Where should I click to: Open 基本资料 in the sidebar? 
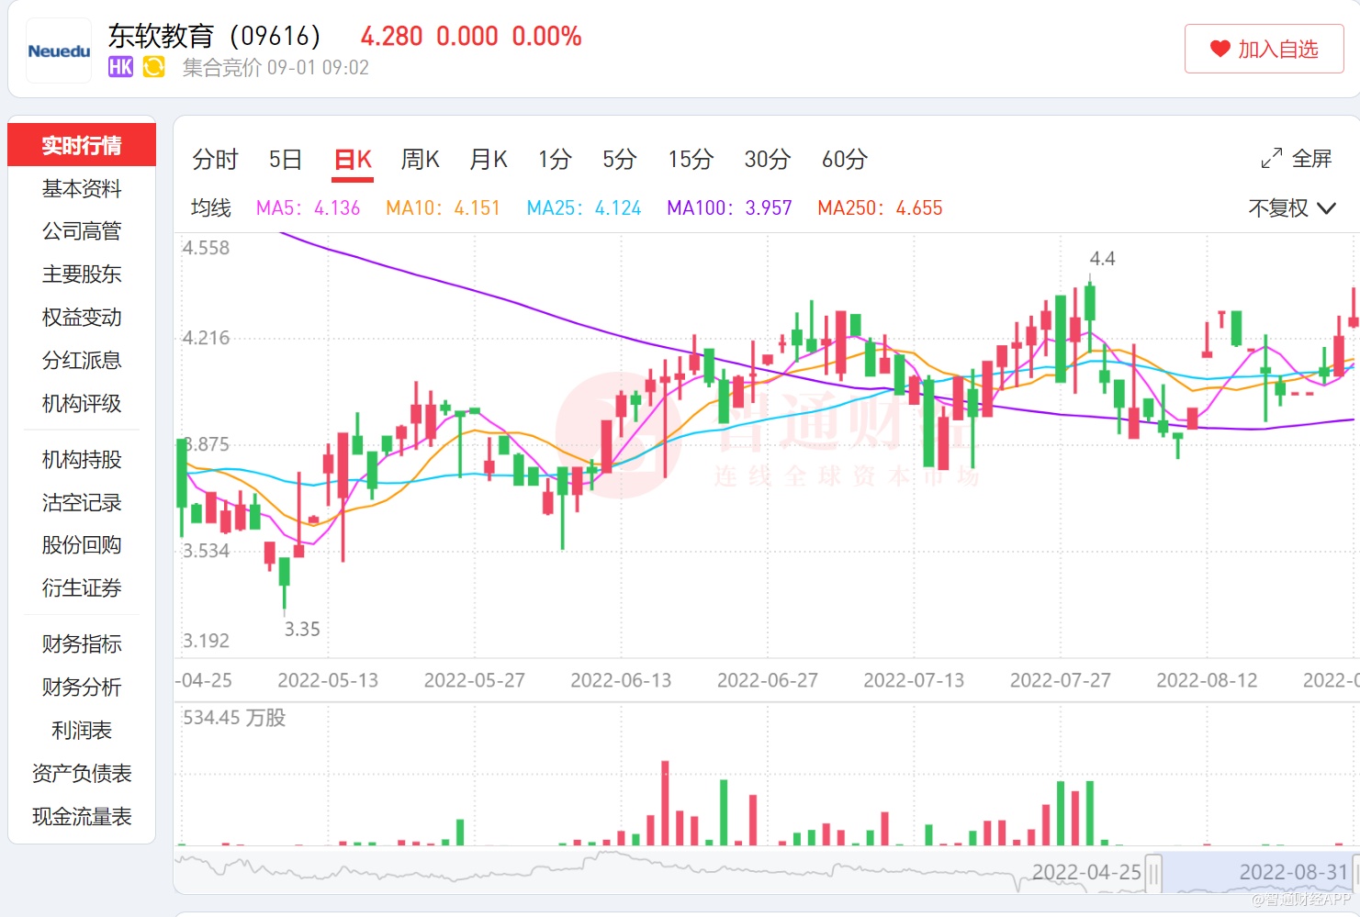click(x=82, y=189)
